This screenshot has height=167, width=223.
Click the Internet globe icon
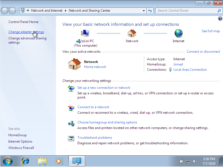[178, 33]
